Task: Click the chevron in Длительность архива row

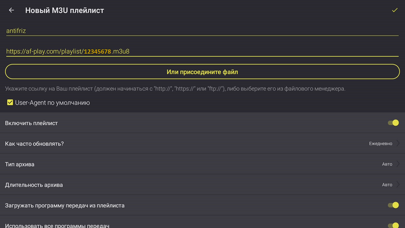Action: click(x=398, y=185)
